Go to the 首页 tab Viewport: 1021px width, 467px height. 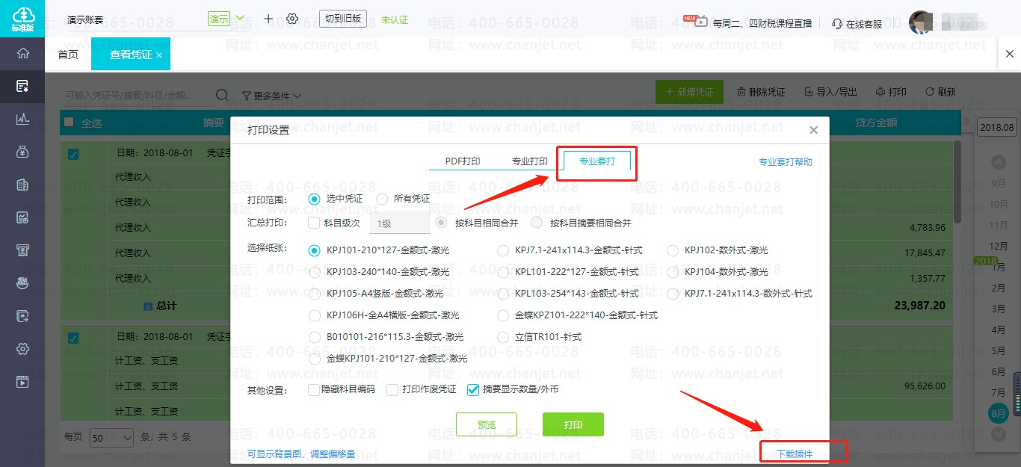68,55
